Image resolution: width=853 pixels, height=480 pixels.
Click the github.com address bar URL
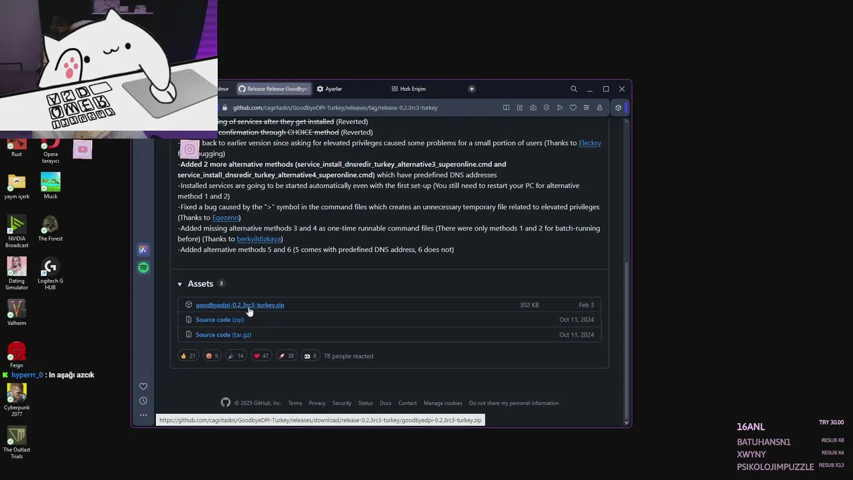click(x=335, y=107)
